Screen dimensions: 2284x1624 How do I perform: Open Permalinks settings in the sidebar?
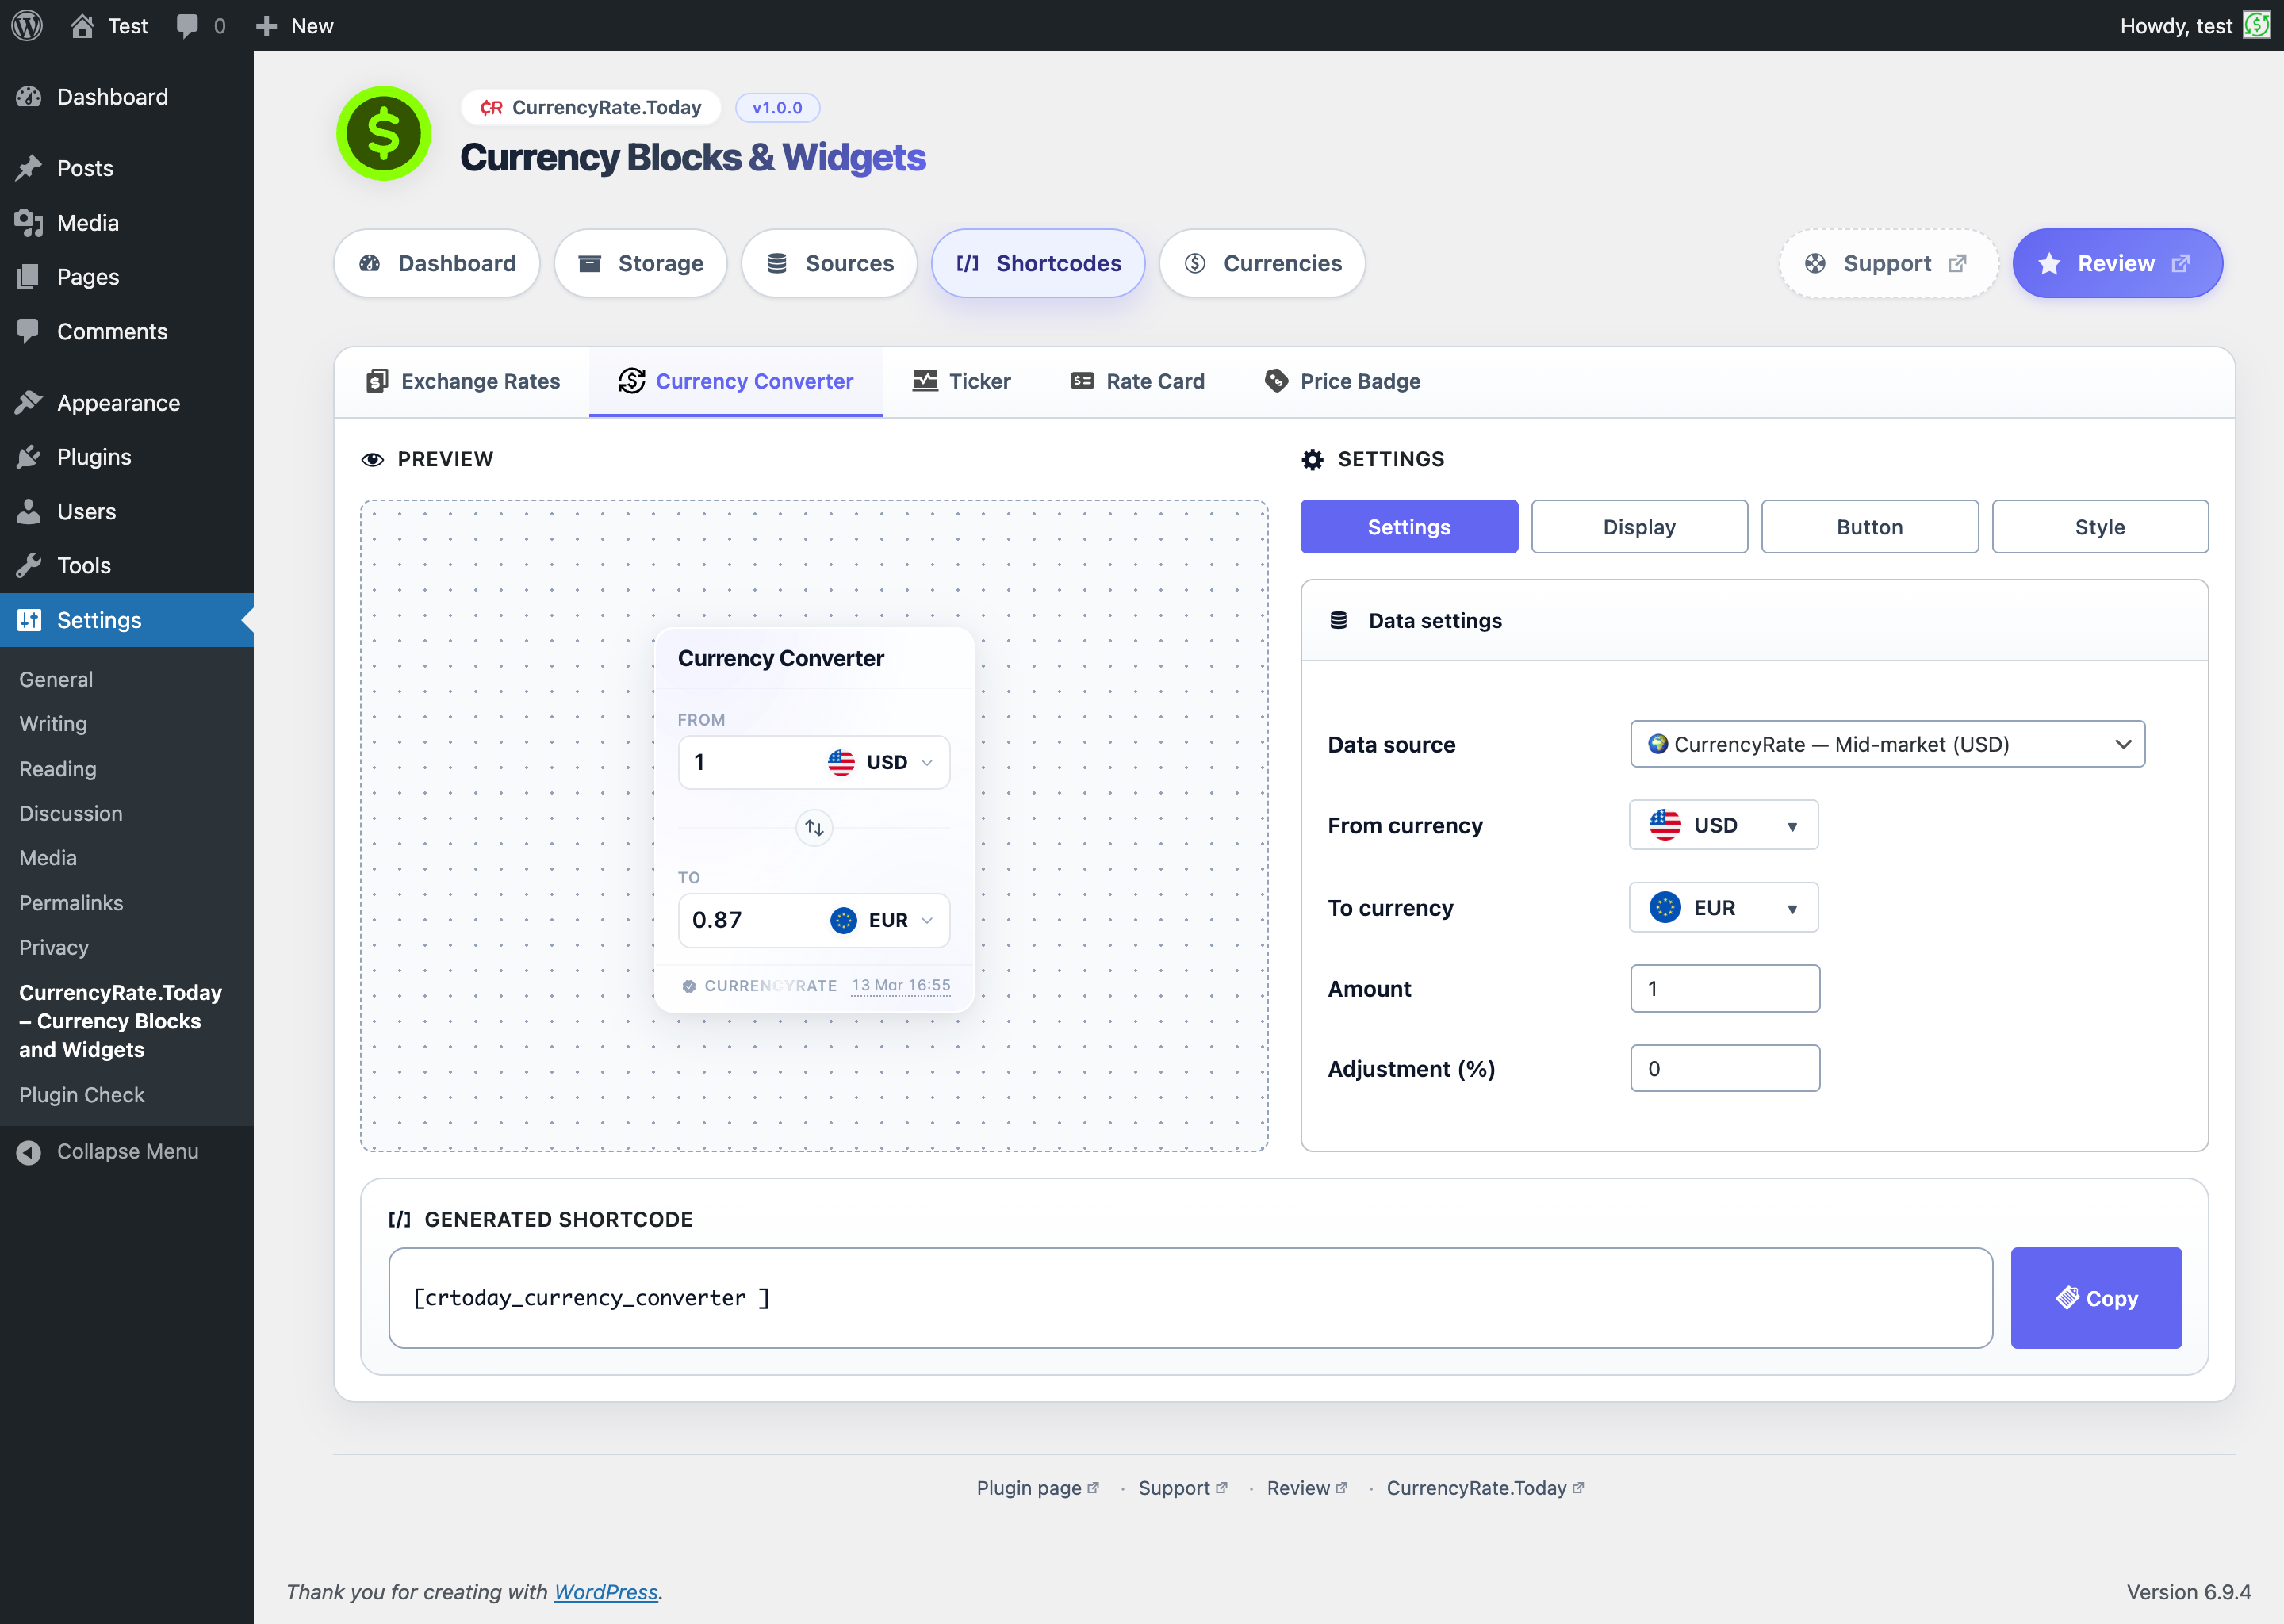(71, 902)
